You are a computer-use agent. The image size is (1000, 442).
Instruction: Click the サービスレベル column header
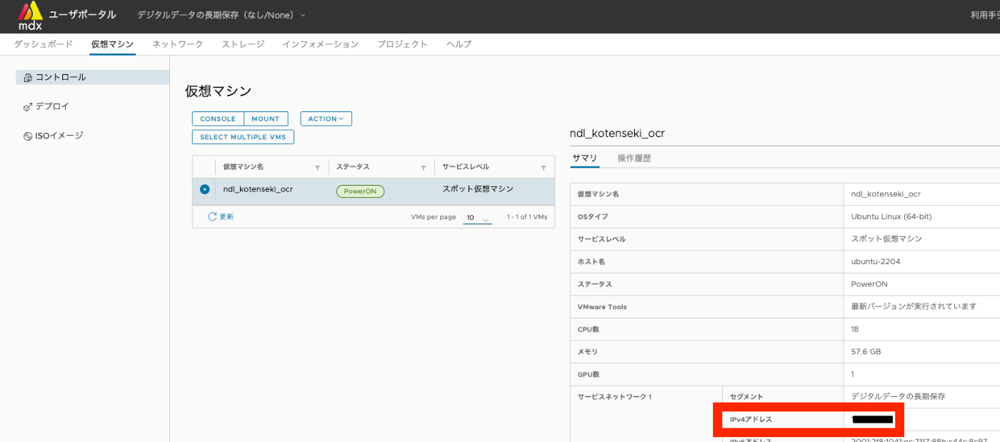point(466,167)
